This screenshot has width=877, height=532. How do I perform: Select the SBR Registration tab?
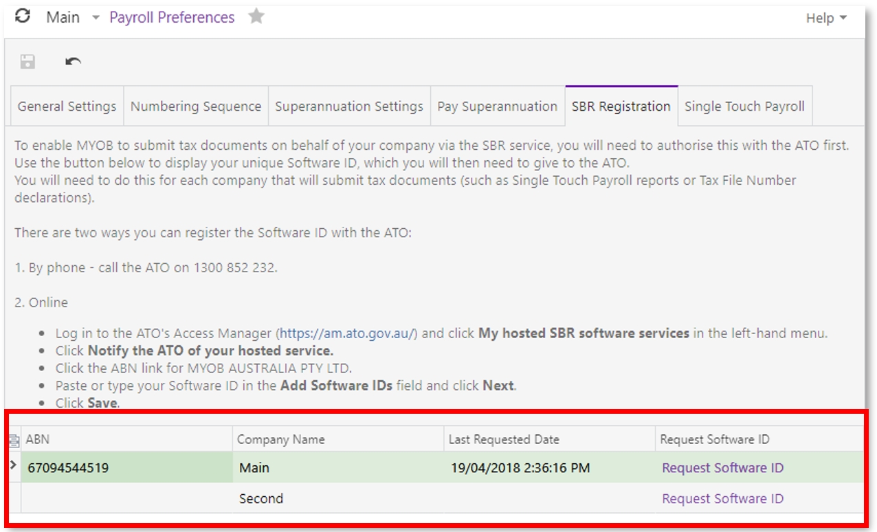pos(621,107)
